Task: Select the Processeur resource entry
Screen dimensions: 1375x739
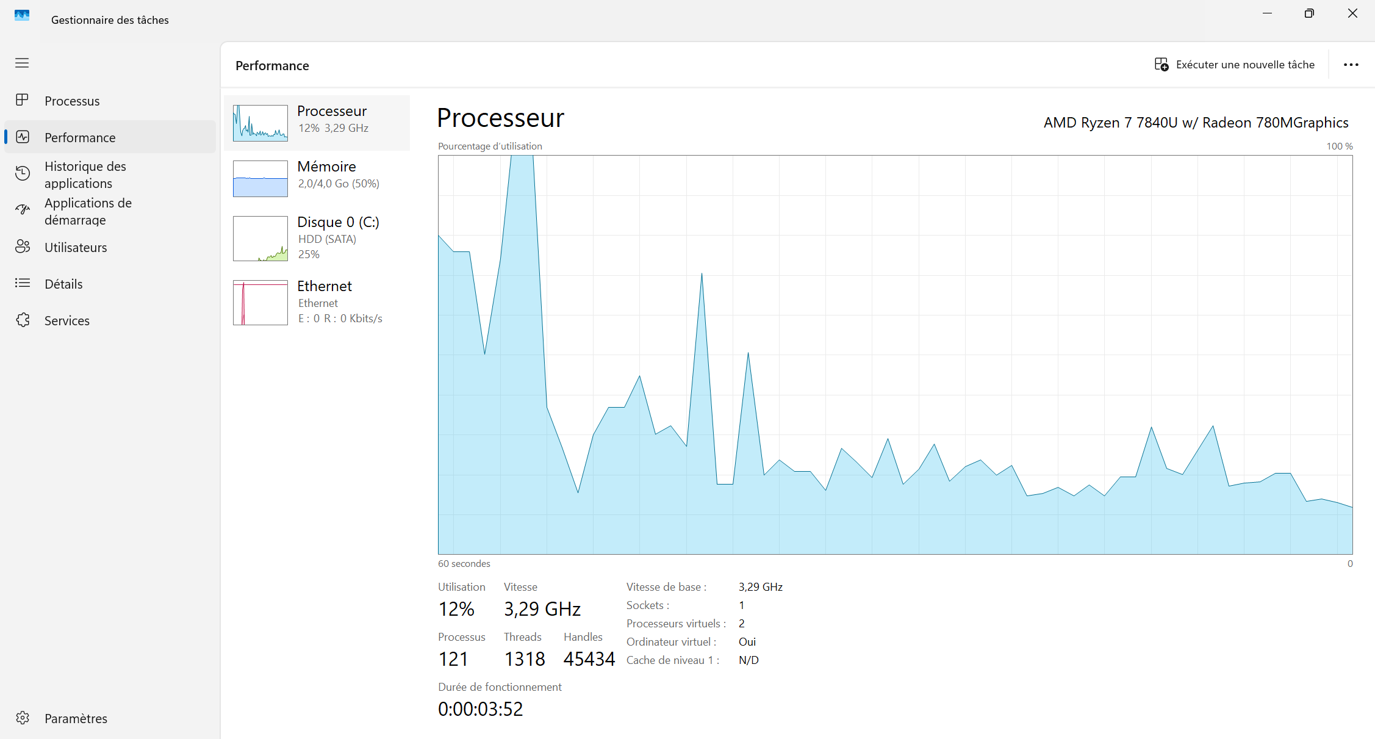Action: [317, 123]
